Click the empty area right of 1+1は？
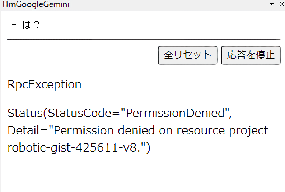Image resolution: width=285 pixels, height=192 pixels. tap(162, 25)
